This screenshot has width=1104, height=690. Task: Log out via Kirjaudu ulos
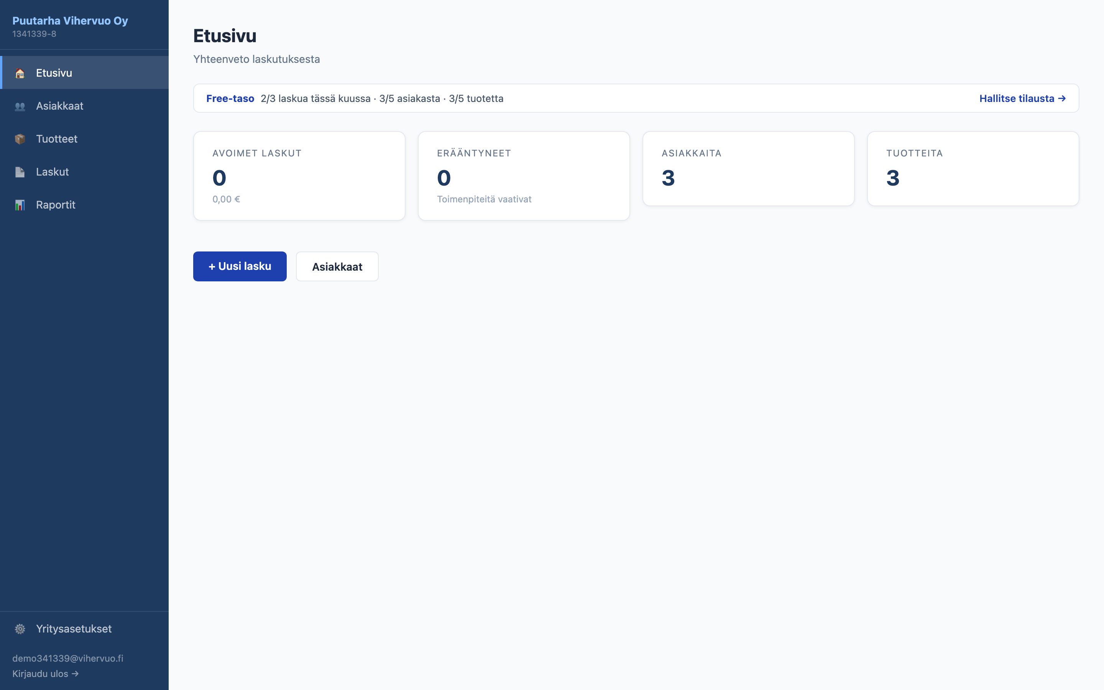point(45,674)
